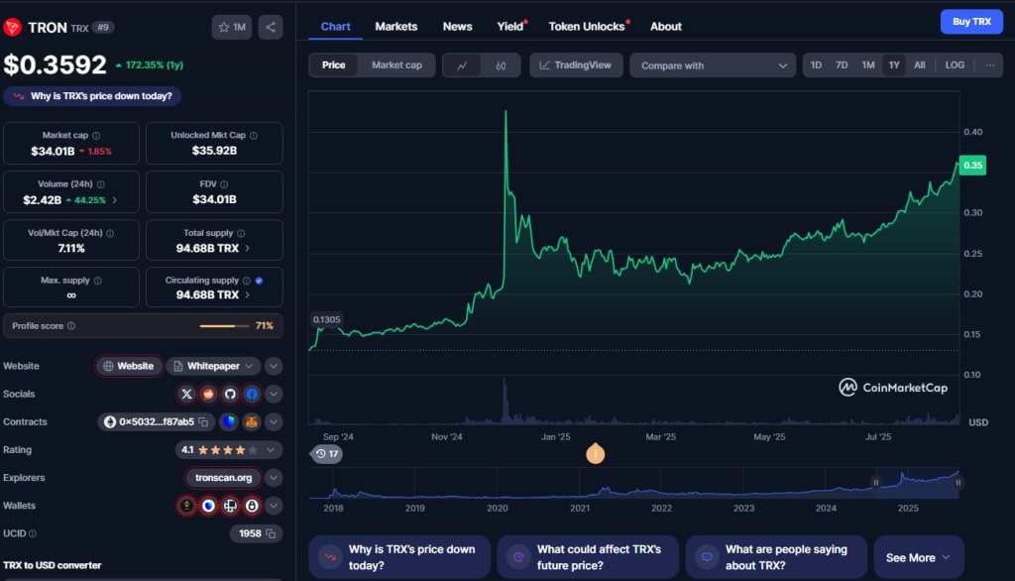The width and height of the screenshot is (1015, 581).
Task: Open the Market cap info icon
Action: (96, 136)
